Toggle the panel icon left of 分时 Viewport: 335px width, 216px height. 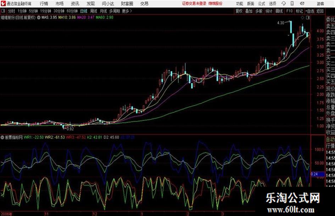tap(3, 11)
